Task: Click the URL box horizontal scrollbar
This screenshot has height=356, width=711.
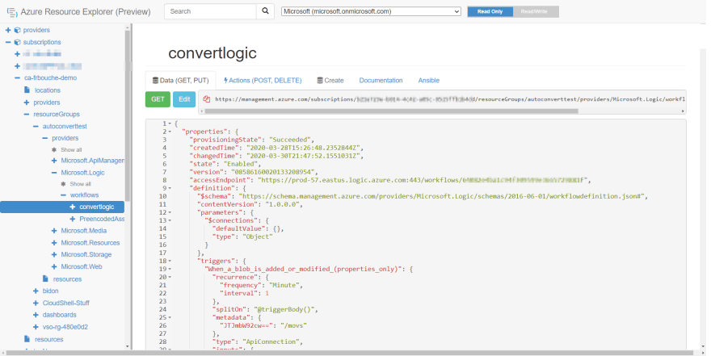Action: pyautogui.click(x=391, y=111)
